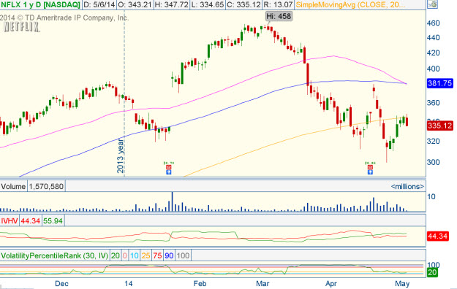Click the 400 price axis label
Viewport: 457px width, 289px height.
[x=433, y=69]
